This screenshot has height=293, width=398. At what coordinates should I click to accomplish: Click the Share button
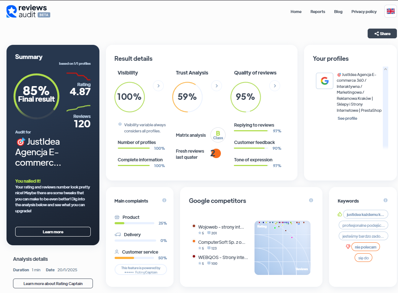click(382, 34)
